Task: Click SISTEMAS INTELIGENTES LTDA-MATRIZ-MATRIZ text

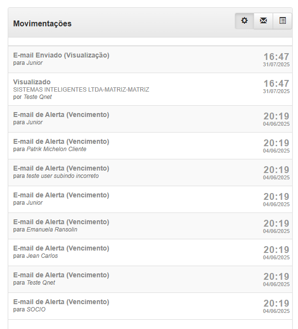Action: (x=81, y=90)
